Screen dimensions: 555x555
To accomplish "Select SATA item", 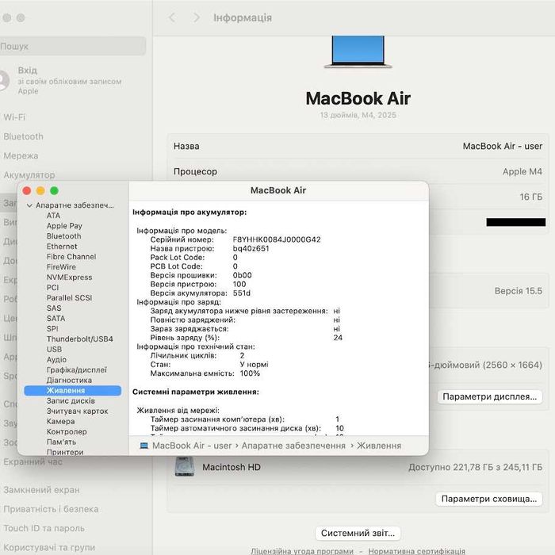I will coord(55,318).
